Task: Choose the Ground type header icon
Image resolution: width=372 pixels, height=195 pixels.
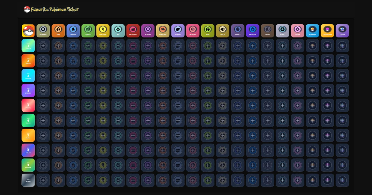Action: (163, 31)
